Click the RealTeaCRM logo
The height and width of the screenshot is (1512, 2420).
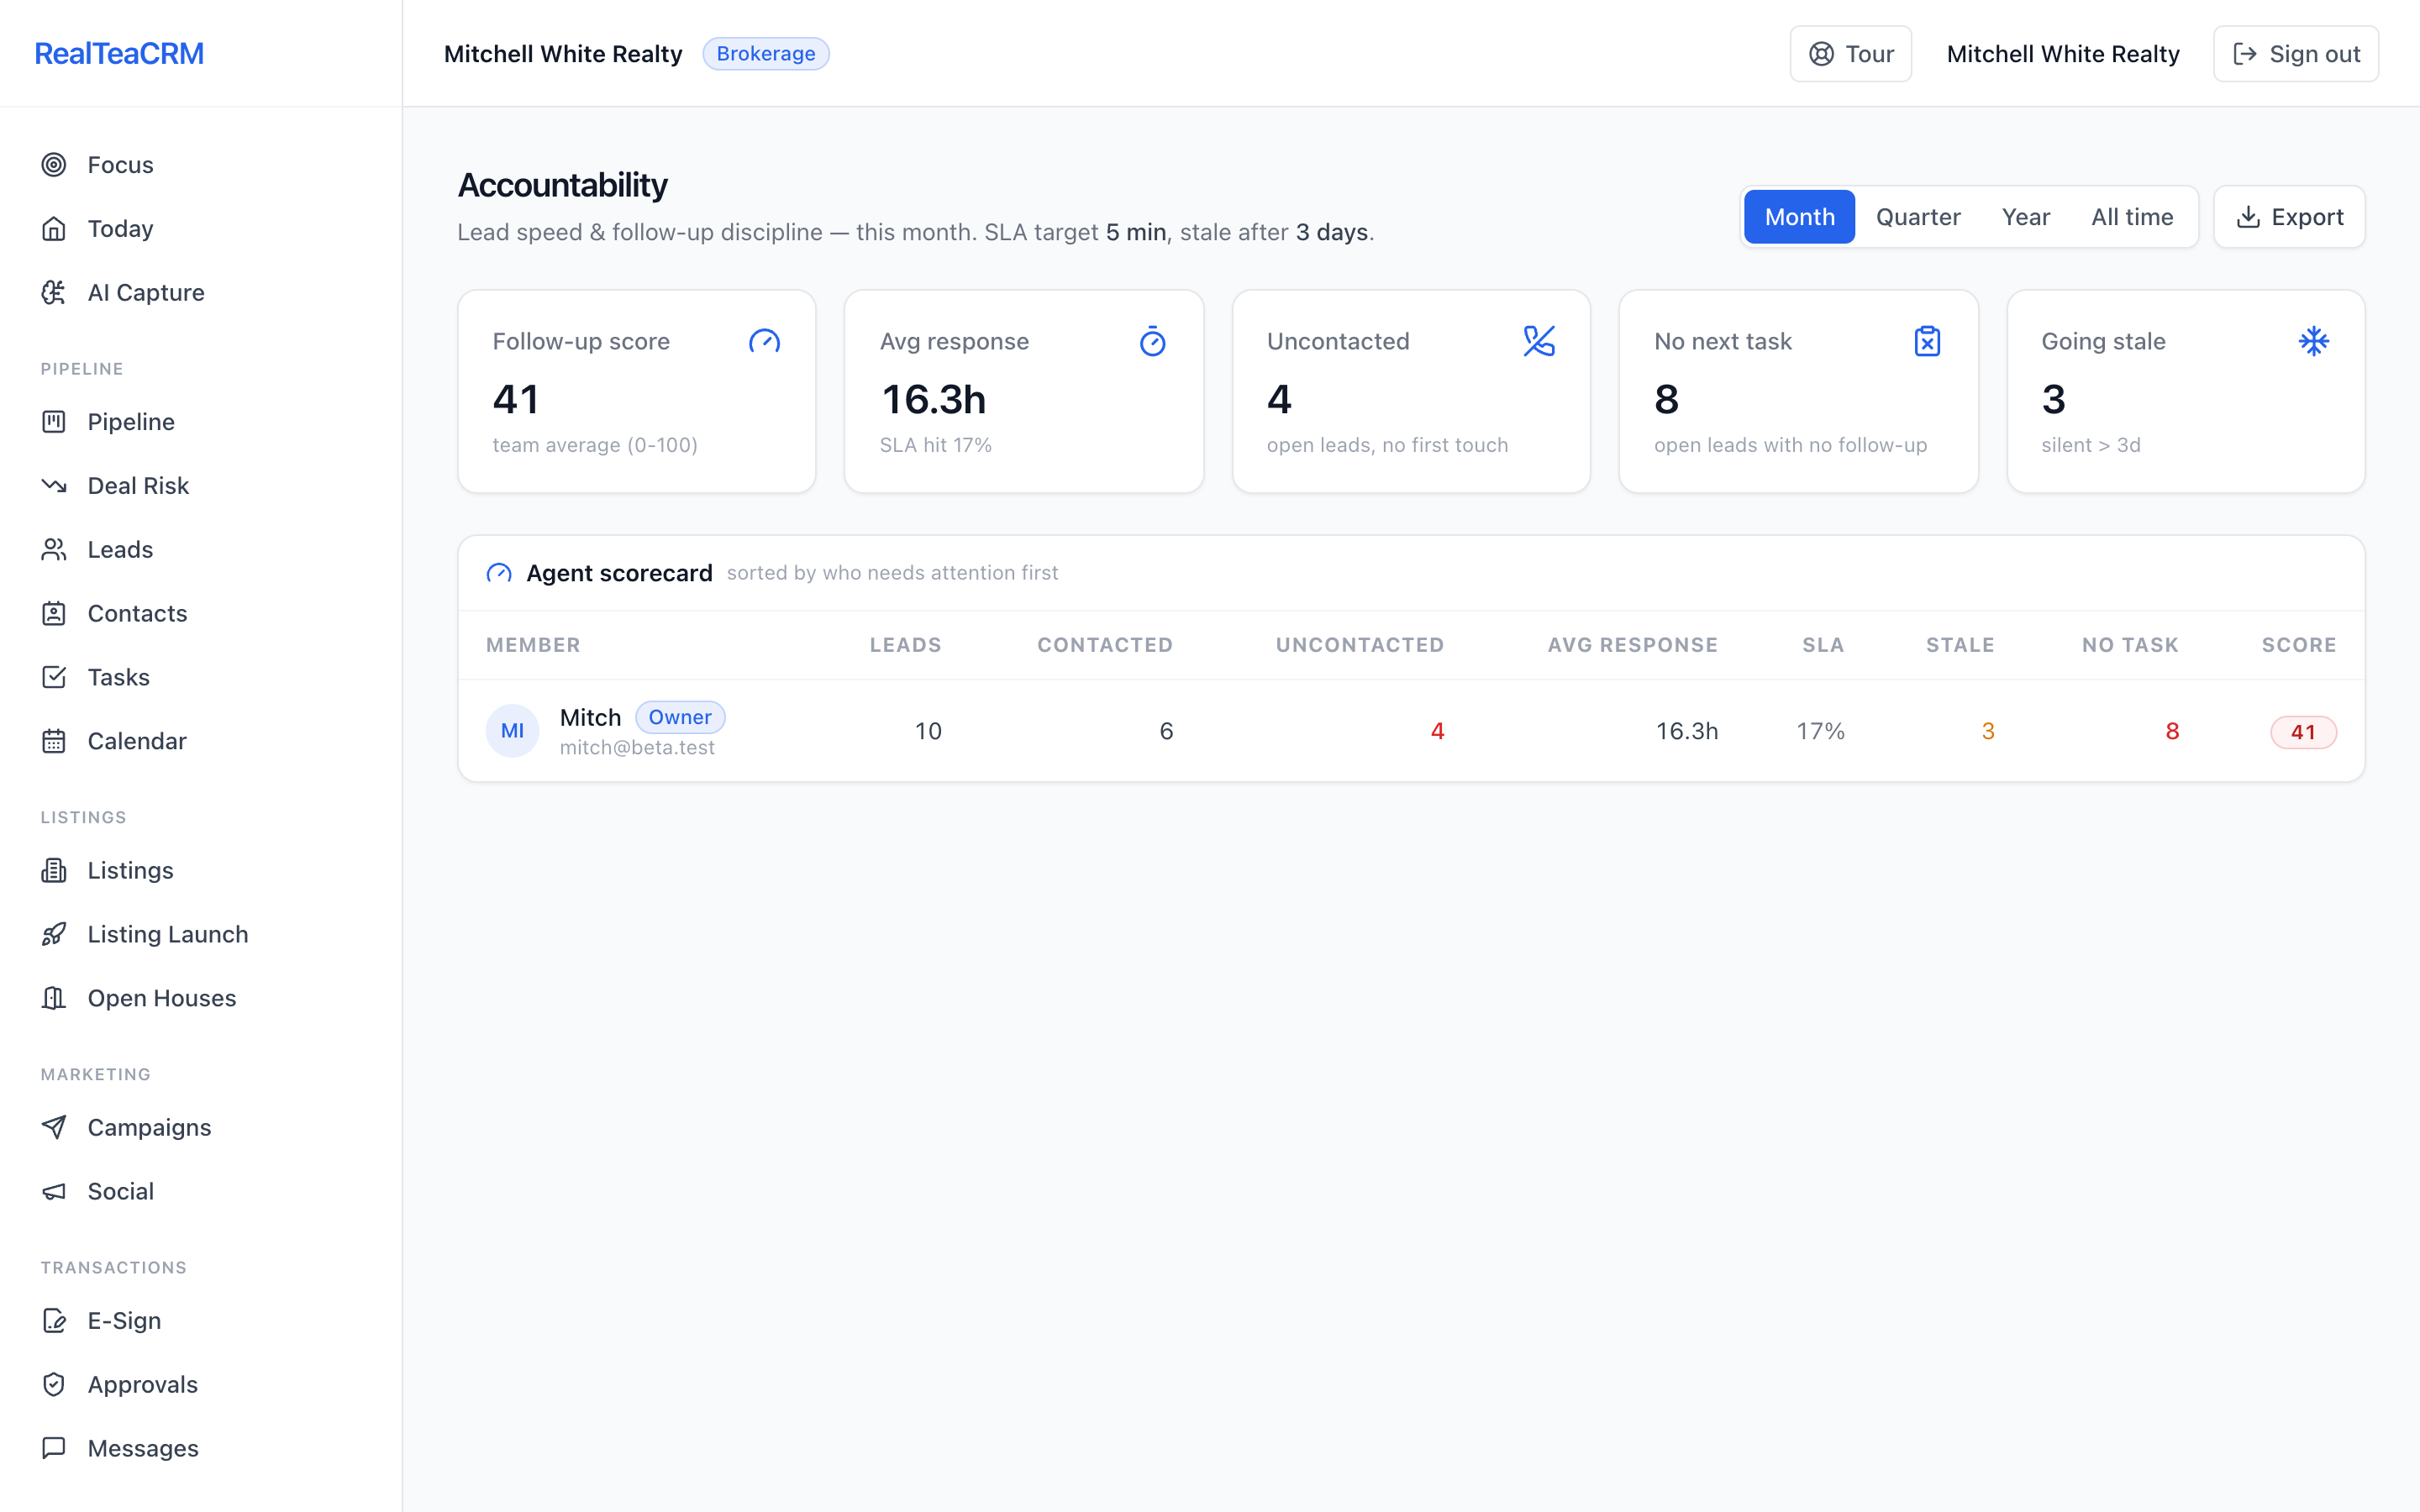click(x=119, y=54)
